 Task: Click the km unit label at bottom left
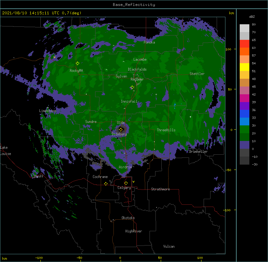(5, 259)
